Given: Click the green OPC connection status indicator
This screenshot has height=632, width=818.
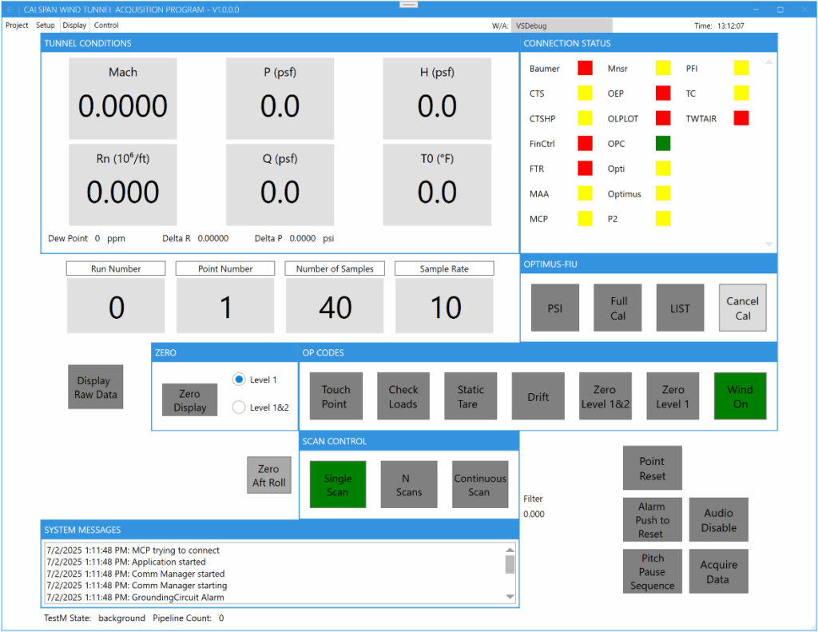Looking at the screenshot, I should (663, 144).
